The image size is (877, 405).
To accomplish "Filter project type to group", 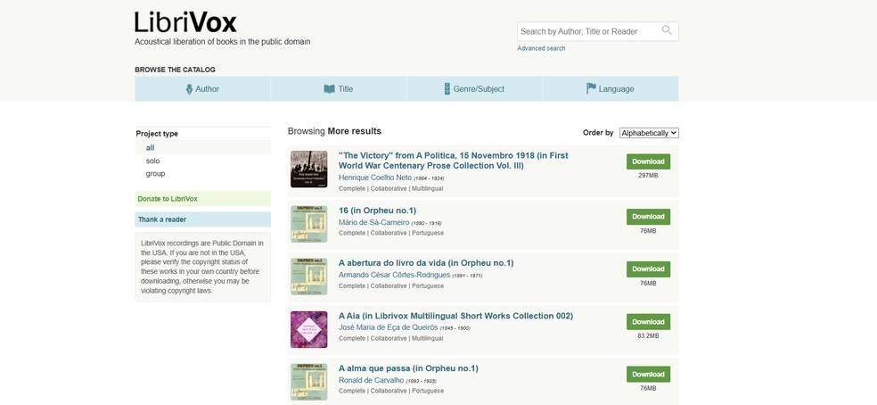I will point(155,174).
